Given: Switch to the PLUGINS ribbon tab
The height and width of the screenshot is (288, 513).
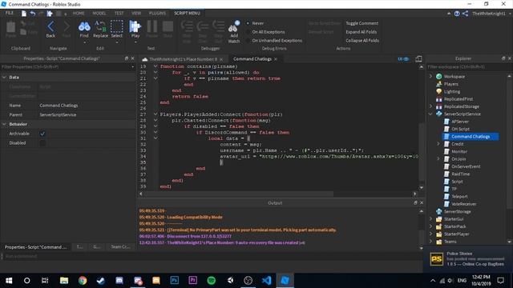Looking at the screenshot, I should [157, 14].
